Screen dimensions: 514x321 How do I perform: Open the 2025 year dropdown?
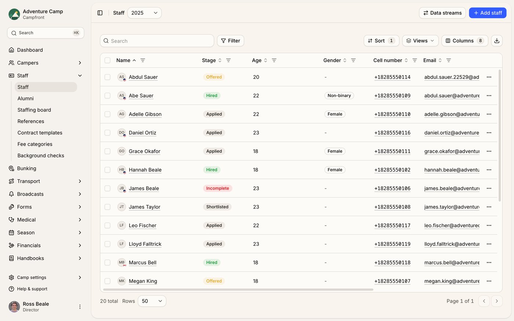[144, 13]
